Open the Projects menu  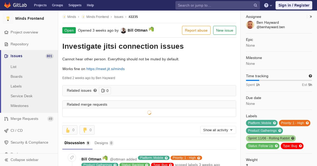point(40,5)
